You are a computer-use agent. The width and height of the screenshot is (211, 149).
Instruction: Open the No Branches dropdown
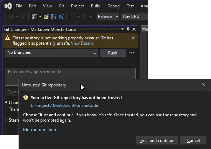point(51,53)
